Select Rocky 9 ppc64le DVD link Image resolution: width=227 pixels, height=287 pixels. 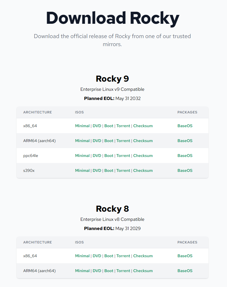tap(97, 156)
